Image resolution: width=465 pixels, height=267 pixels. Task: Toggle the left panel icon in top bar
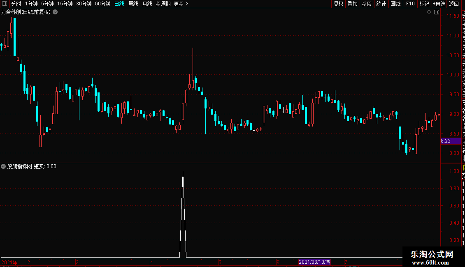tap(5, 4)
